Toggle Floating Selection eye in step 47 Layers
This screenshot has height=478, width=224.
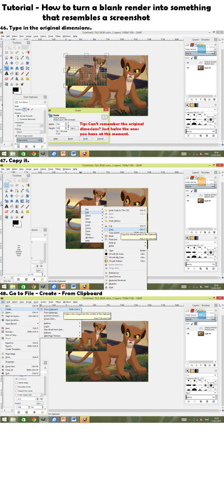coord(188,196)
